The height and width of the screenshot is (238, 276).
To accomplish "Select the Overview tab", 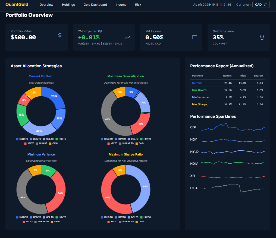I will [46, 5].
